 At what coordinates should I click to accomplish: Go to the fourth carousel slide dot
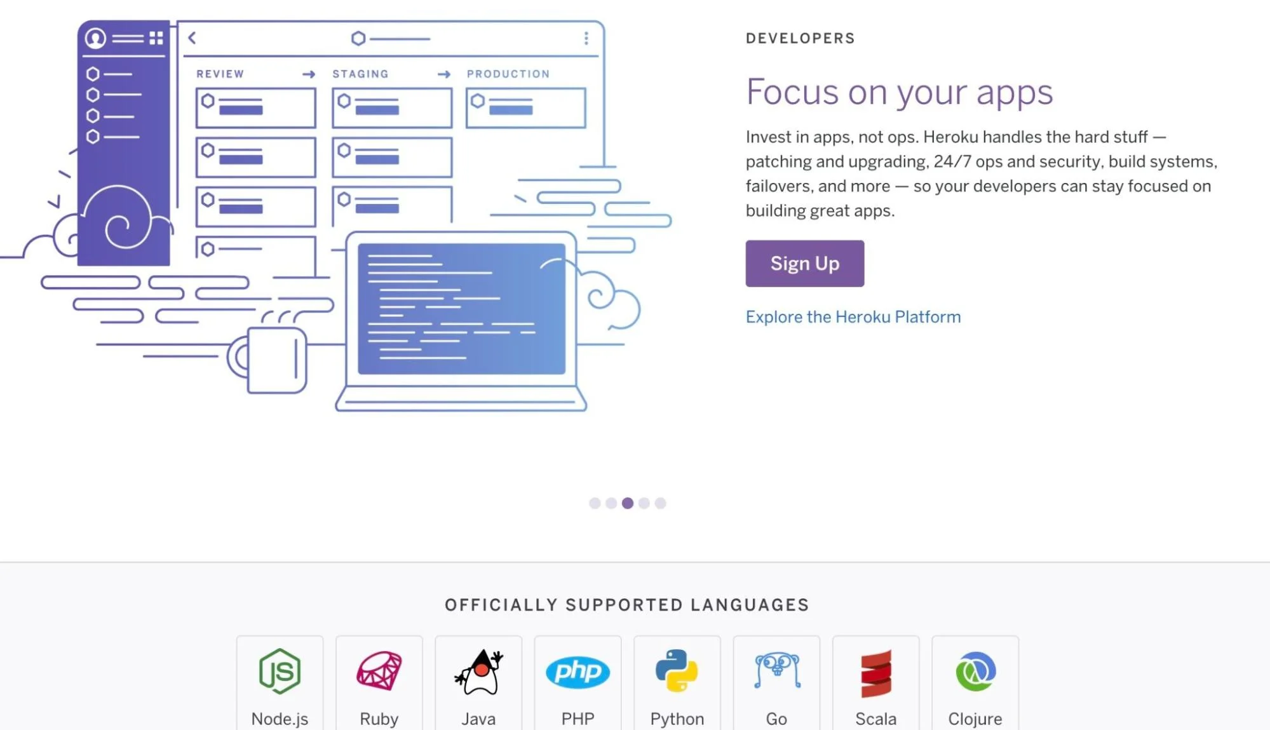[644, 503]
